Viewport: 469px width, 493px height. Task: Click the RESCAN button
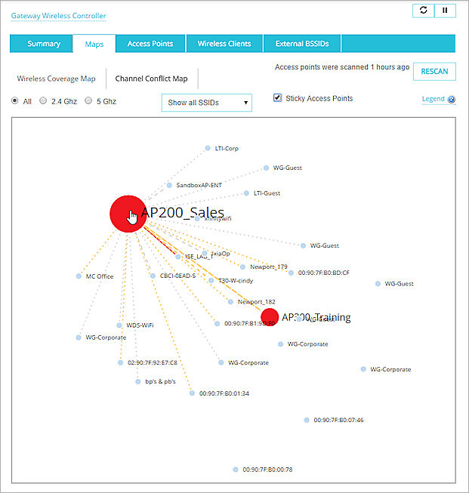(434, 72)
